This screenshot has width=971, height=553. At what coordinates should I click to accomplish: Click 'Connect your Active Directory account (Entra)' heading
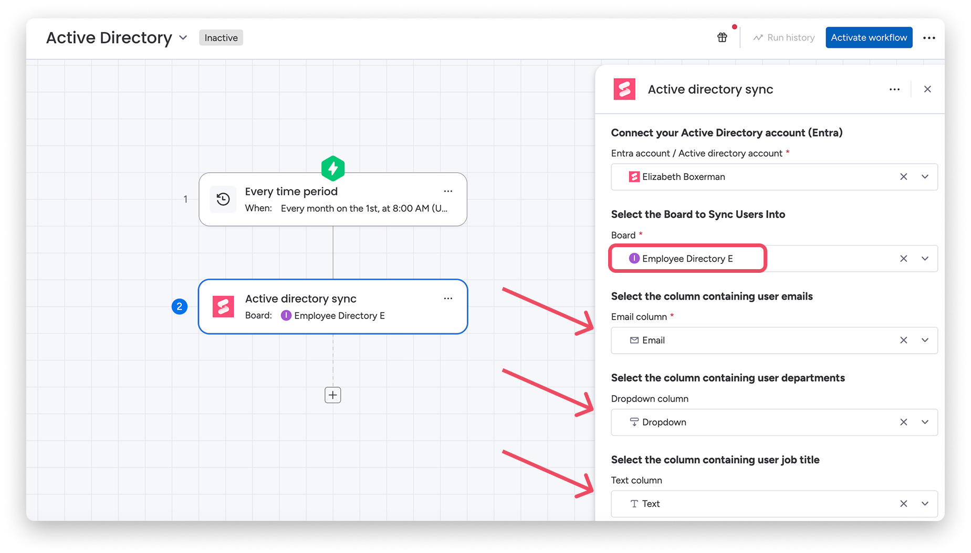[727, 132]
